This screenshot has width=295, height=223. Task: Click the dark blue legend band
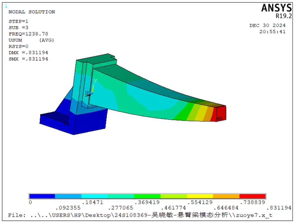point(42,196)
